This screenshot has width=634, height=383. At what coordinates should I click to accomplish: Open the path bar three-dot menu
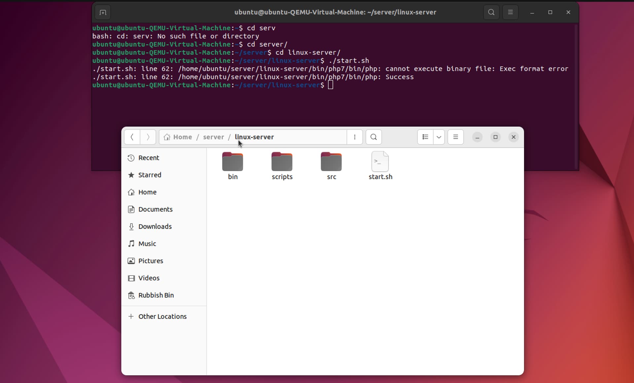coord(355,137)
